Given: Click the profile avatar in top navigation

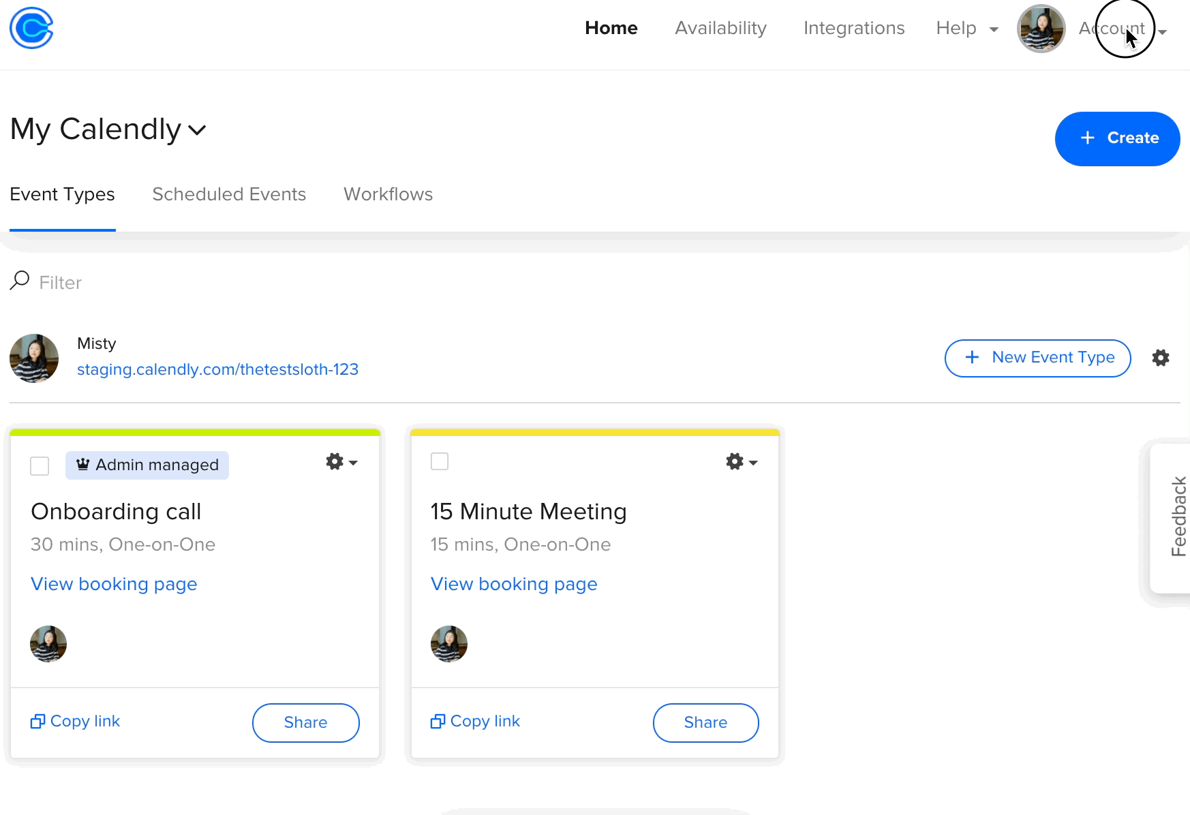Looking at the screenshot, I should tap(1041, 29).
